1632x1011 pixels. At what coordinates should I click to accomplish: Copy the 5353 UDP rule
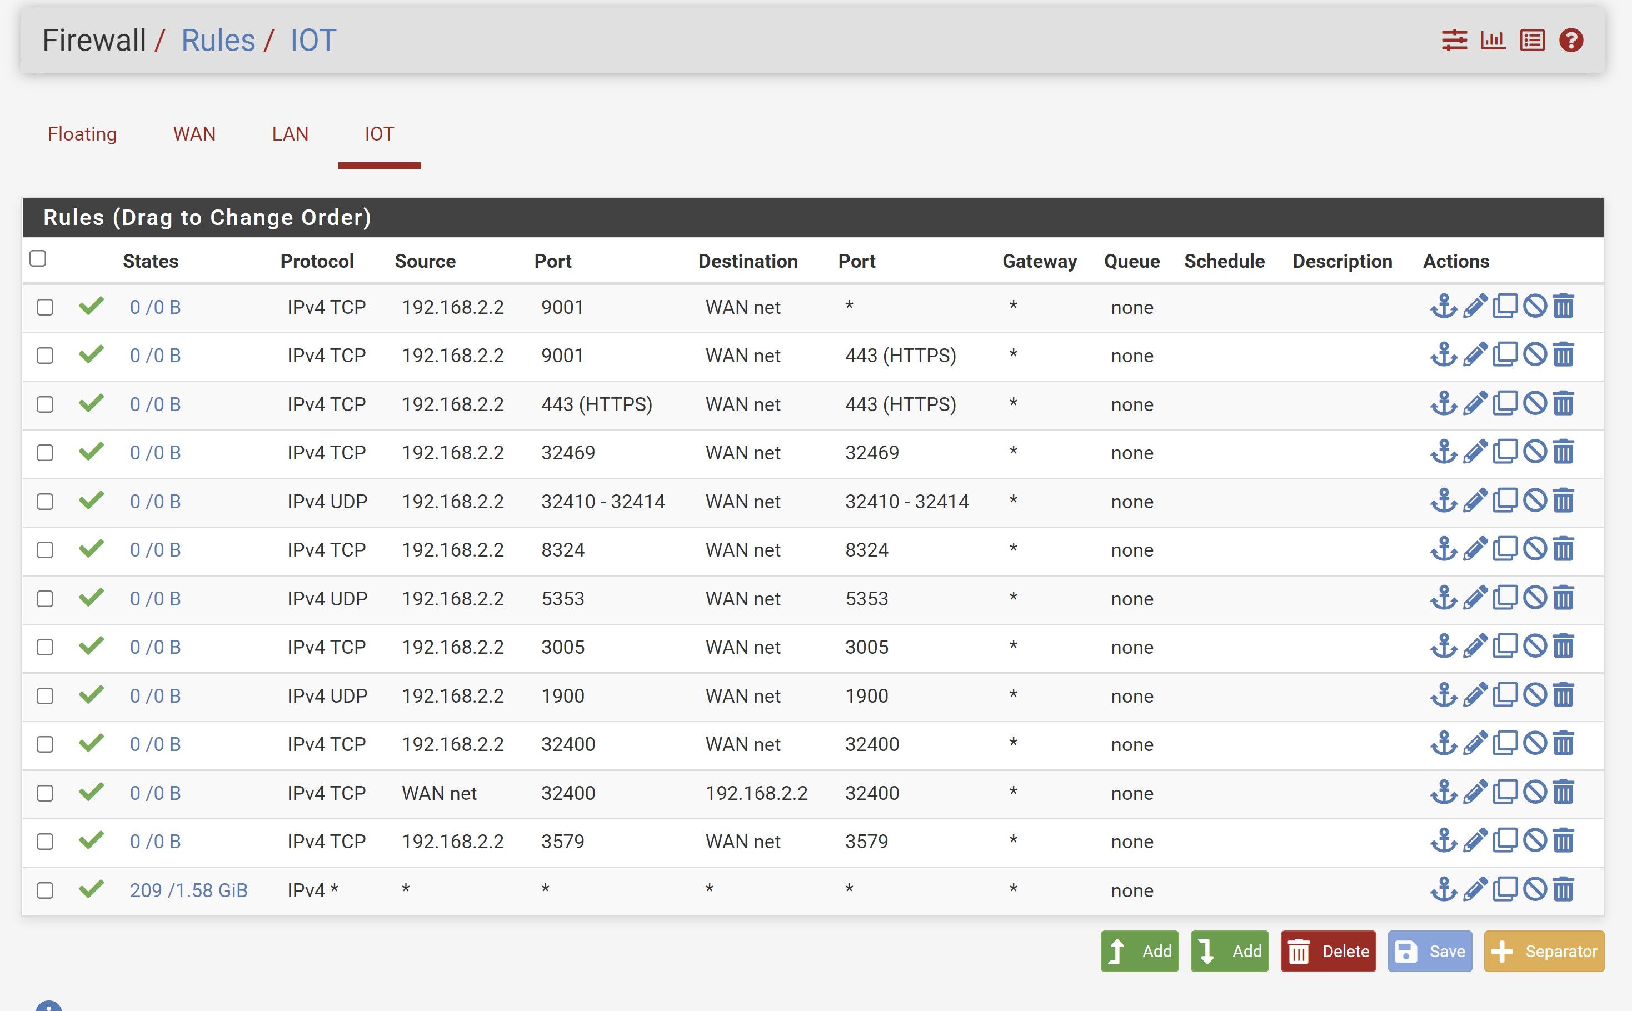(1505, 598)
